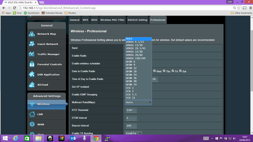Image resolution: width=253 pixels, height=142 pixels.
Task: Open Network Map icon in sidebar
Action: tap(32, 34)
